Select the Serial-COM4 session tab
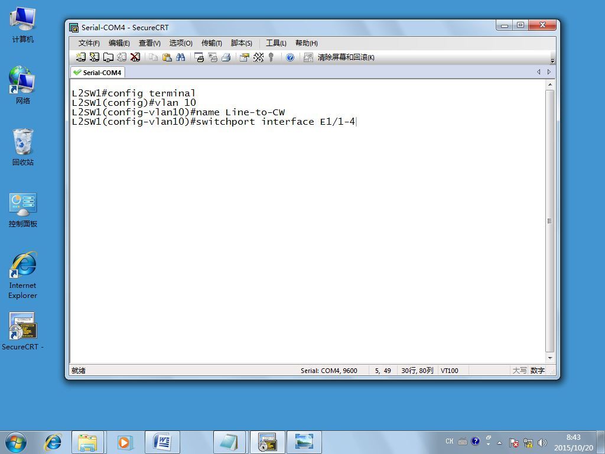The width and height of the screenshot is (605, 454). pyautogui.click(x=97, y=73)
